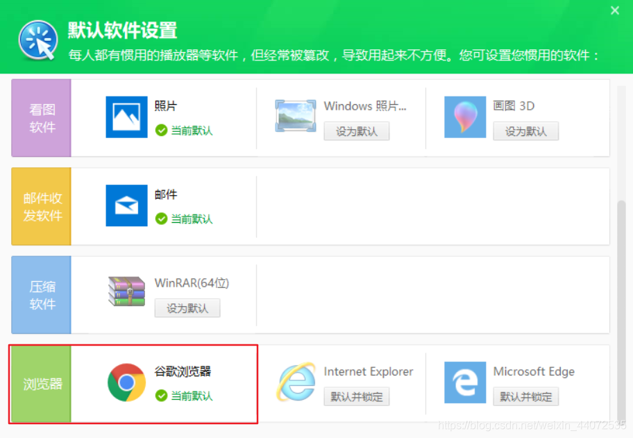Click the Microsoft Edge name text
The width and height of the screenshot is (633, 438).
point(534,371)
